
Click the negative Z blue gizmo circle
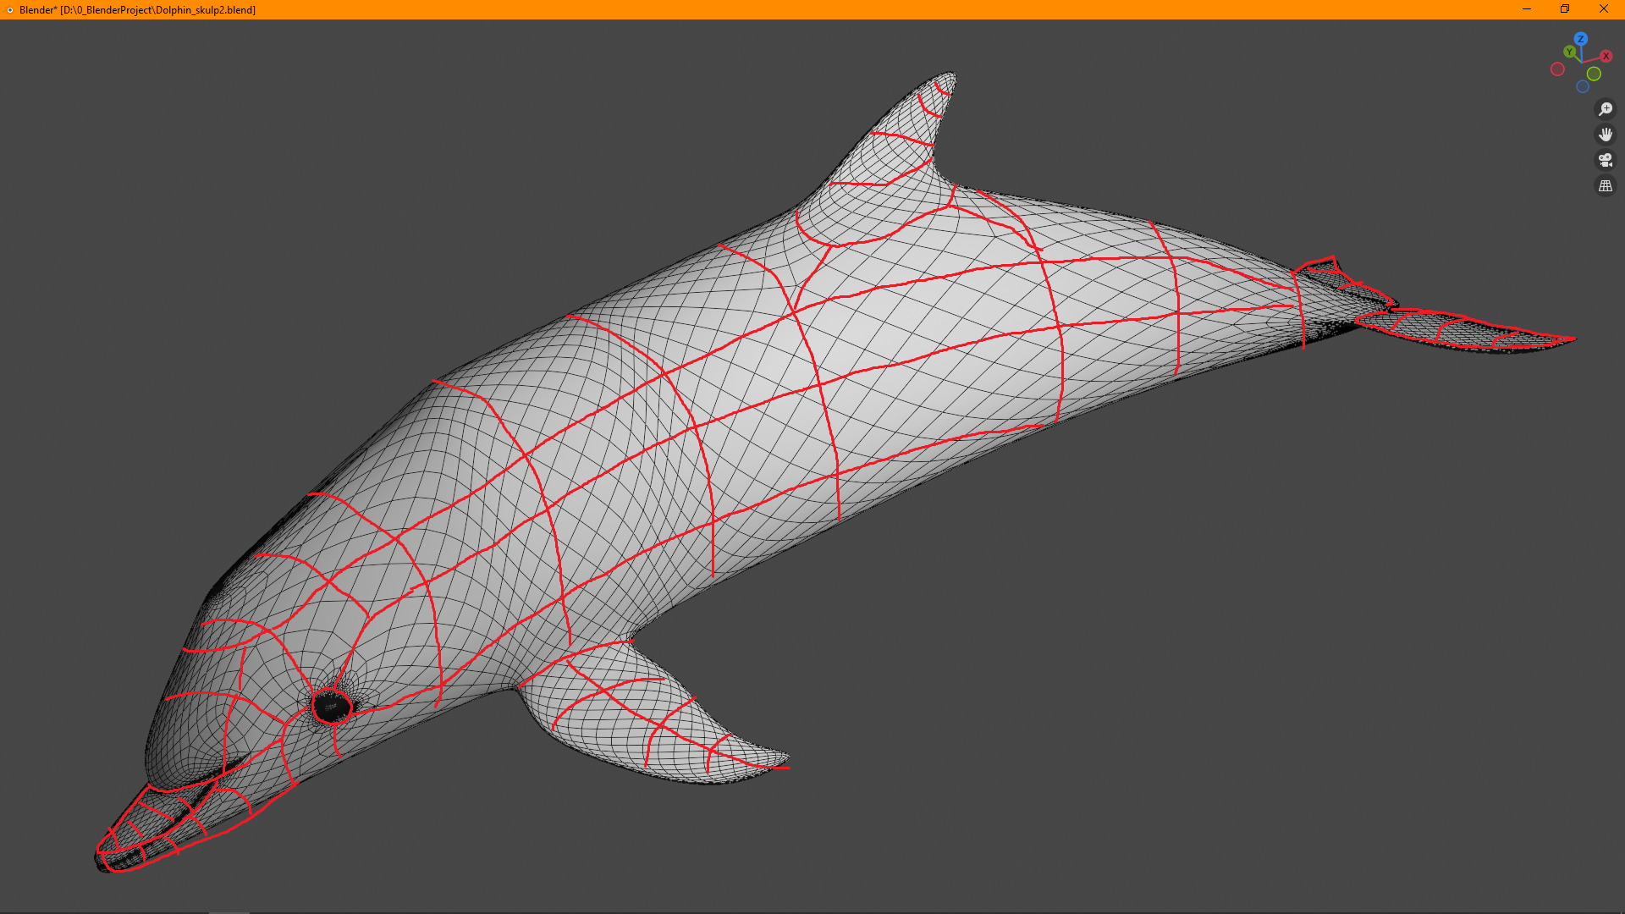(1583, 86)
